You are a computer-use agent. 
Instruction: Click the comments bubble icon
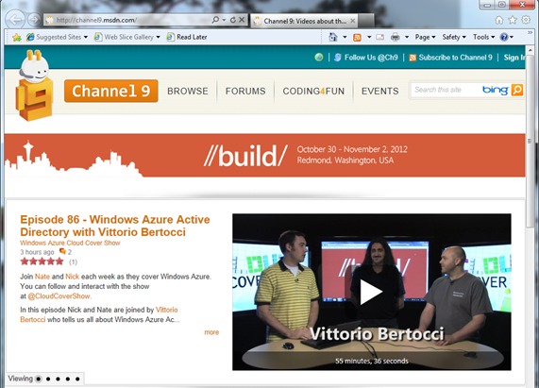click(x=62, y=251)
